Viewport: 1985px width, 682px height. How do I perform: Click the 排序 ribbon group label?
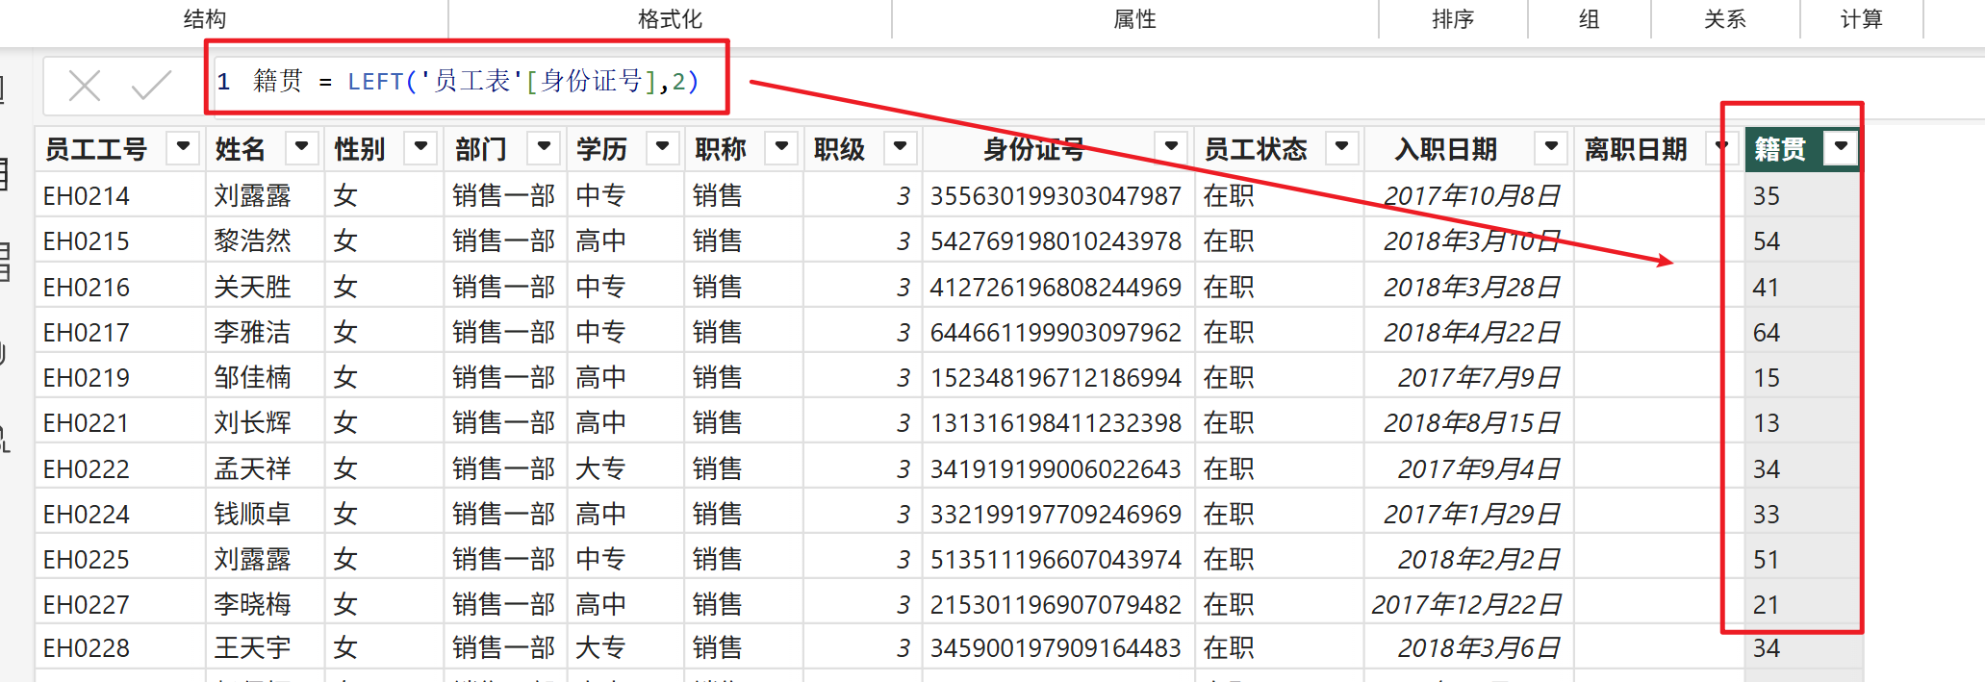(x=1452, y=19)
